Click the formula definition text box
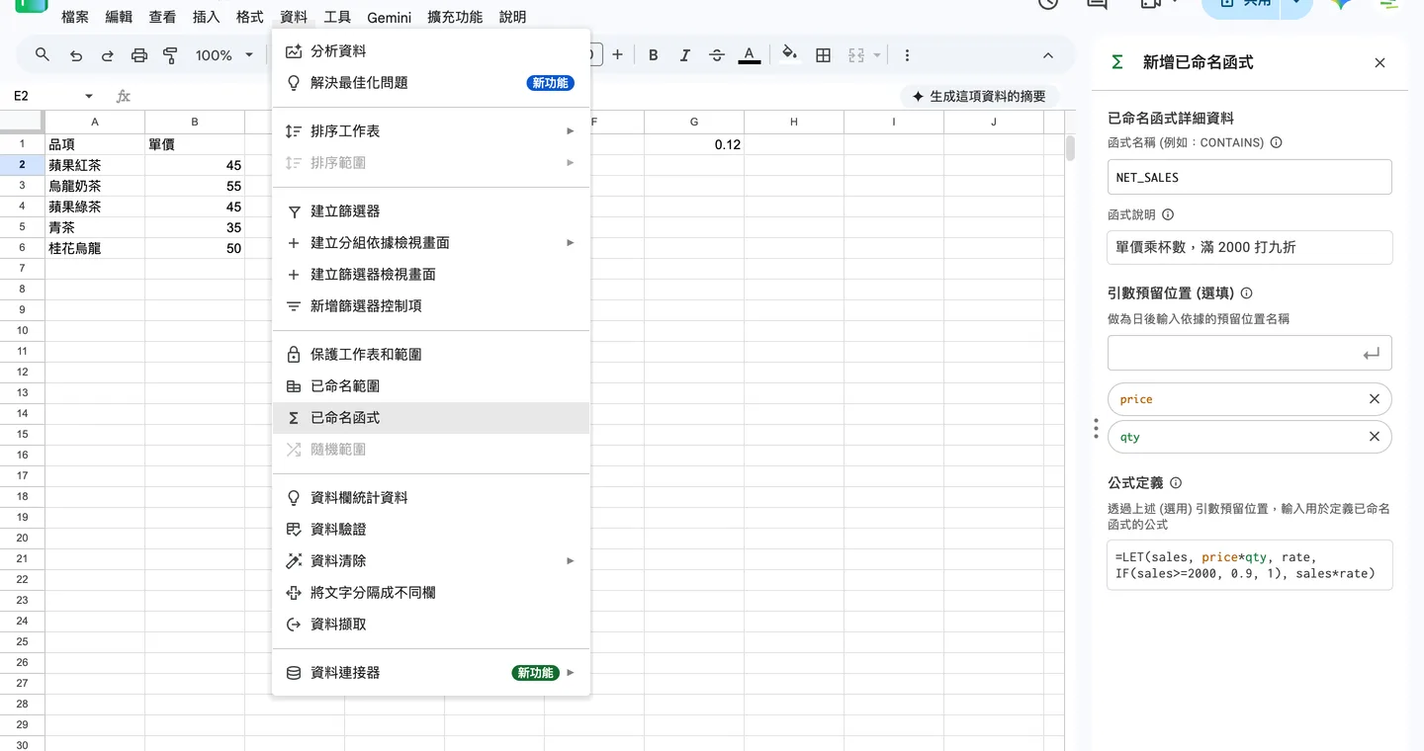 [1250, 565]
